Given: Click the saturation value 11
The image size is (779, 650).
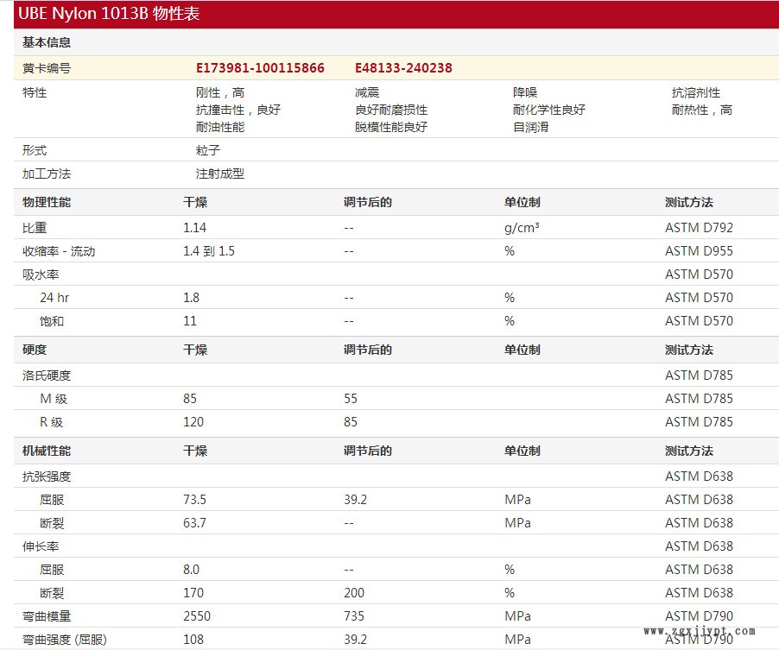Looking at the screenshot, I should coord(190,321).
